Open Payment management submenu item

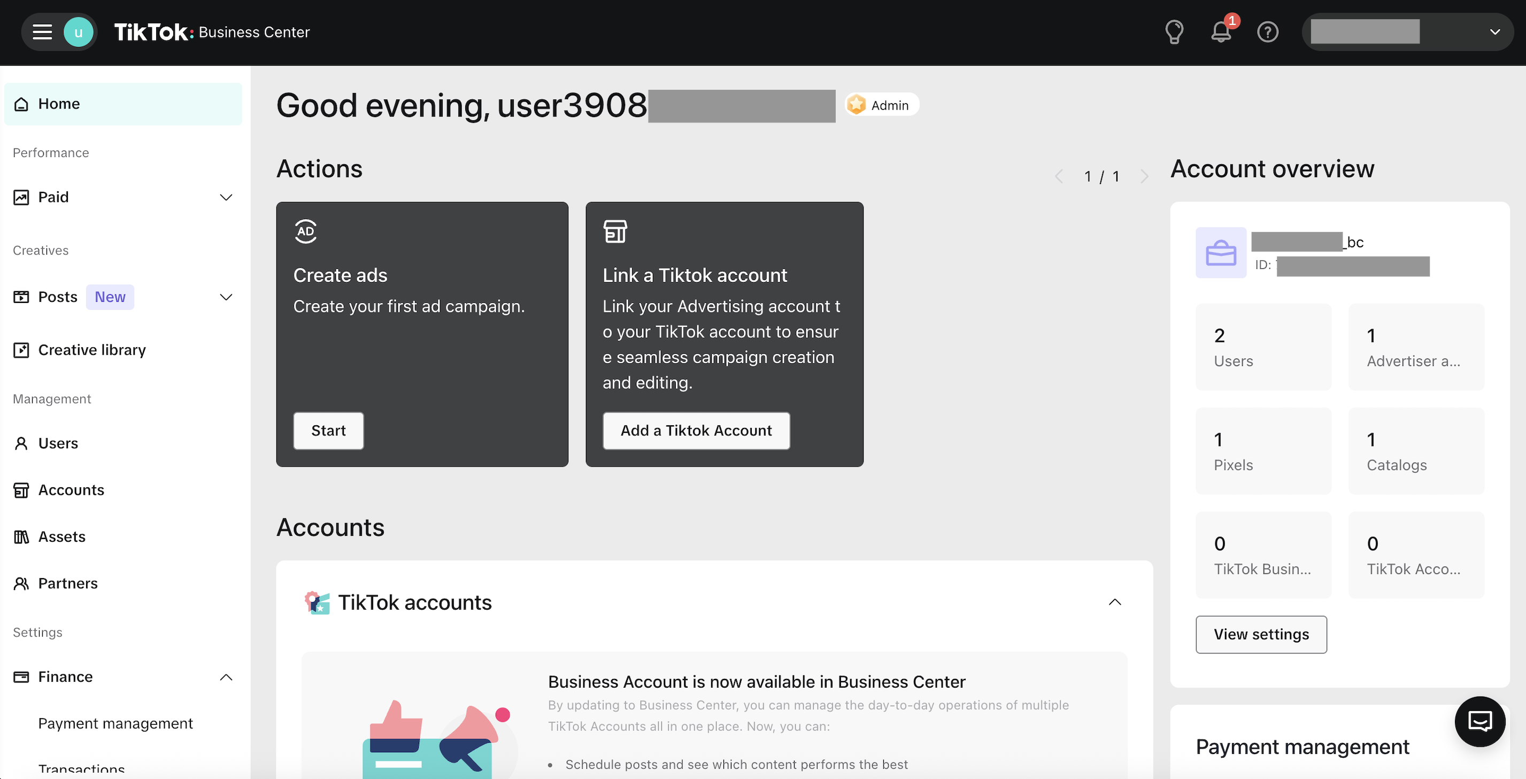pyautogui.click(x=115, y=723)
